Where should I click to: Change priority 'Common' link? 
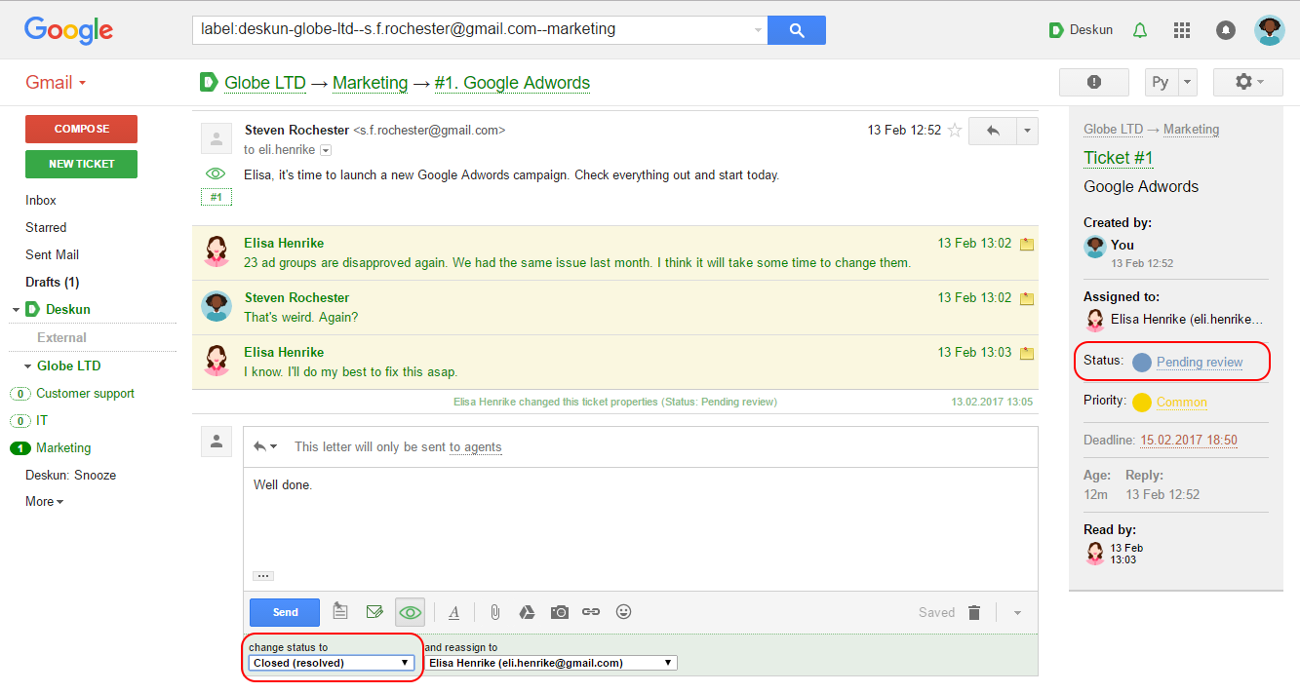[x=1182, y=402]
